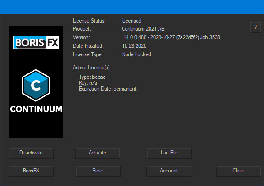
Task: Select the 'Key: n/a' line
Action: (88, 83)
